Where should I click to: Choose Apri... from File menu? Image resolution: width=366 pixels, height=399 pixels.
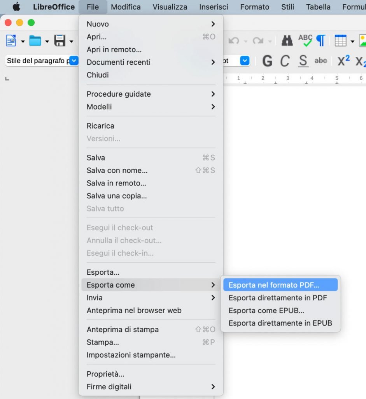point(151,37)
